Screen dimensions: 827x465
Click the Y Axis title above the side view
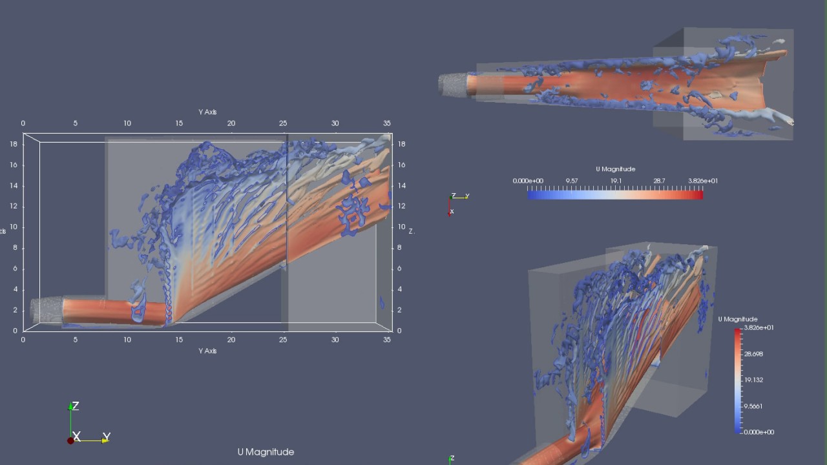click(207, 112)
